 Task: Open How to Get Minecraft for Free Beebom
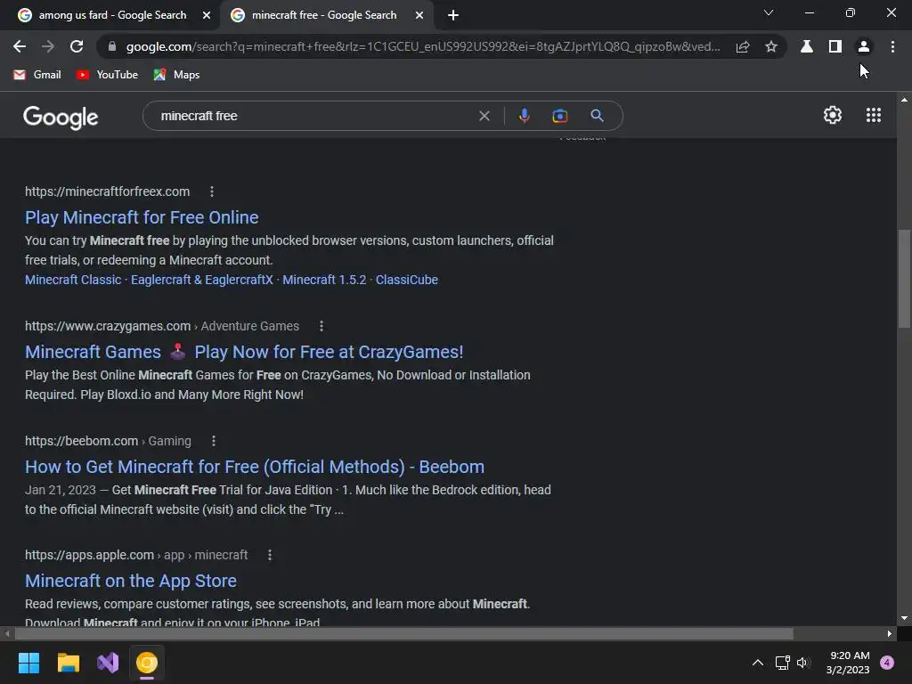coord(254,467)
